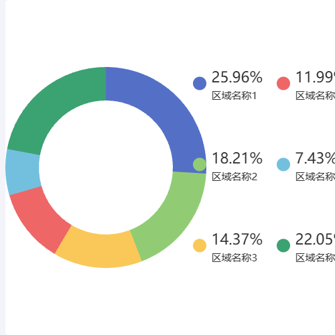Click the 14.37% percentage value

(237, 239)
